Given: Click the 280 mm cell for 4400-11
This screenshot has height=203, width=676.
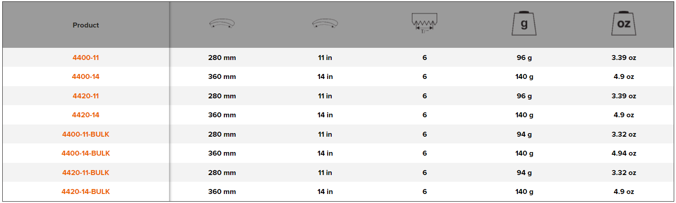Looking at the screenshot, I should point(222,58).
